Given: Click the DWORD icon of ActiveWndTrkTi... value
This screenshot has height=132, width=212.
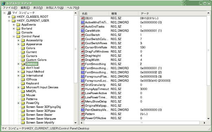Looking at the screenshot, I should tap(82, 22).
